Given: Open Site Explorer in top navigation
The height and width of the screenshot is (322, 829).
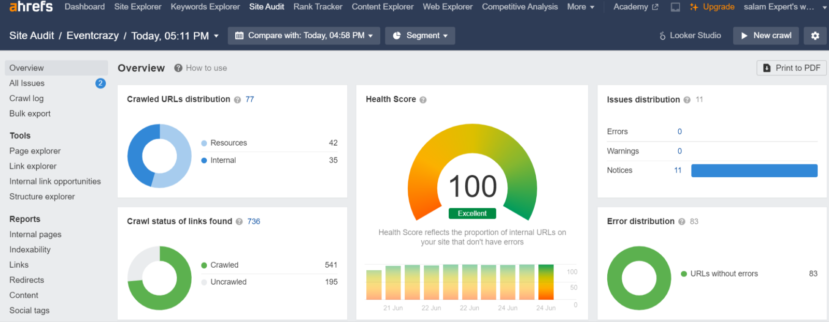Looking at the screenshot, I should (x=138, y=7).
